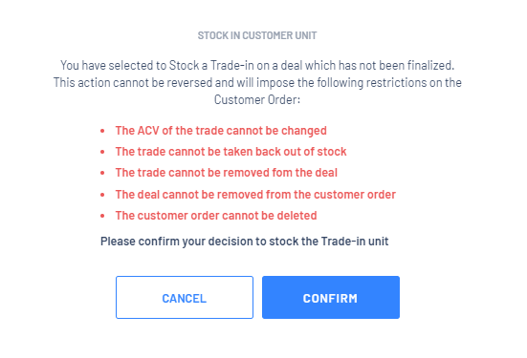Click the CONFIRM button
This screenshot has width=527, height=358.
click(x=331, y=297)
